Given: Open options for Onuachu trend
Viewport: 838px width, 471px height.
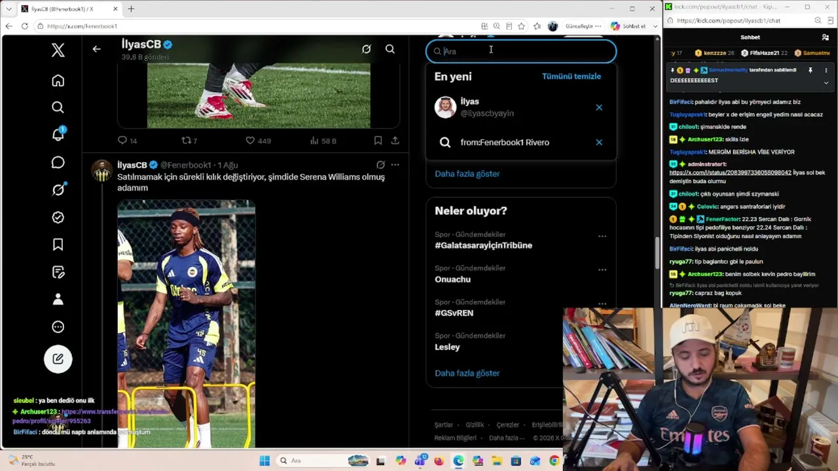Looking at the screenshot, I should [602, 270].
